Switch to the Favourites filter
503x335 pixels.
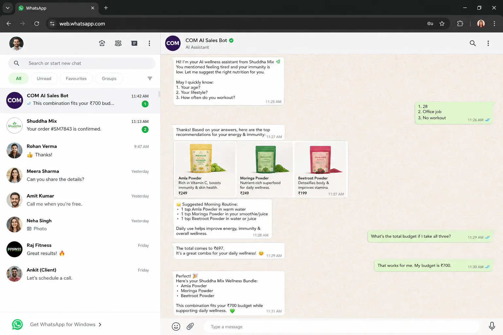coord(76,79)
